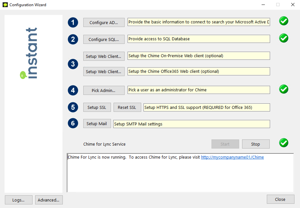
Task: Click the step 6 number icon
Action: pyautogui.click(x=73, y=123)
